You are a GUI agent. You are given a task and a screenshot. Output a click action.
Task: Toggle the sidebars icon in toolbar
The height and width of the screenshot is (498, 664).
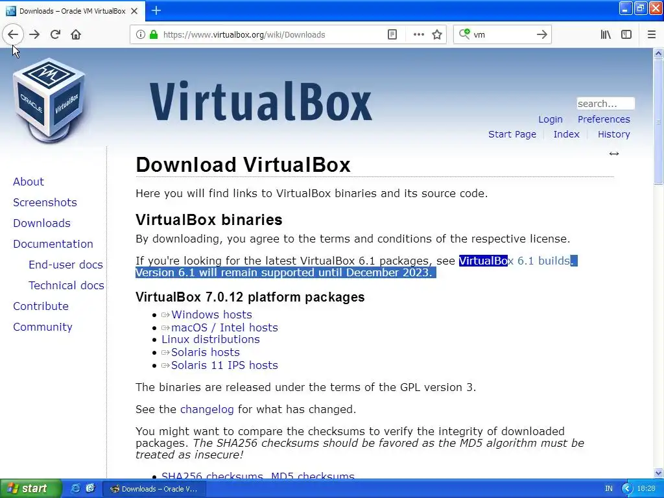pyautogui.click(x=626, y=34)
